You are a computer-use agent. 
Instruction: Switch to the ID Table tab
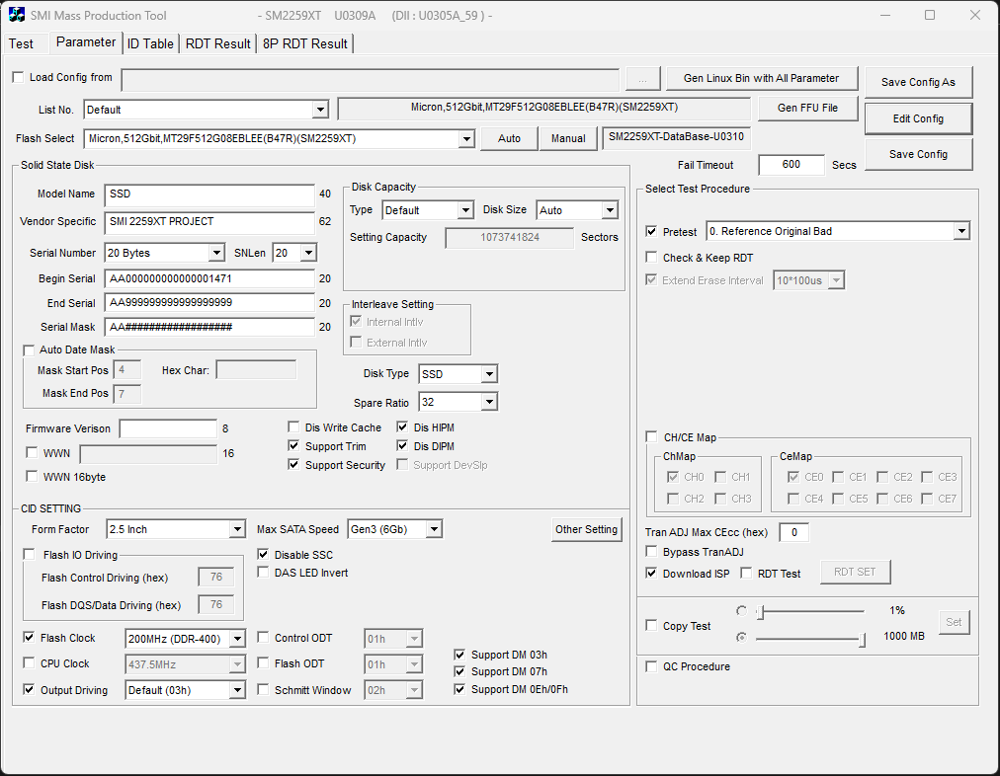150,43
